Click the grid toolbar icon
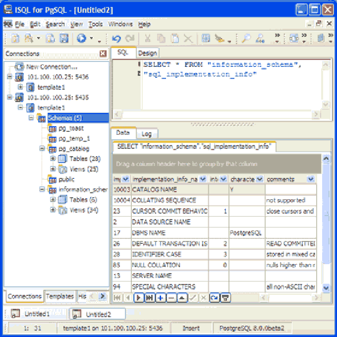The height and width of the screenshot is (337, 337). (x=206, y=39)
